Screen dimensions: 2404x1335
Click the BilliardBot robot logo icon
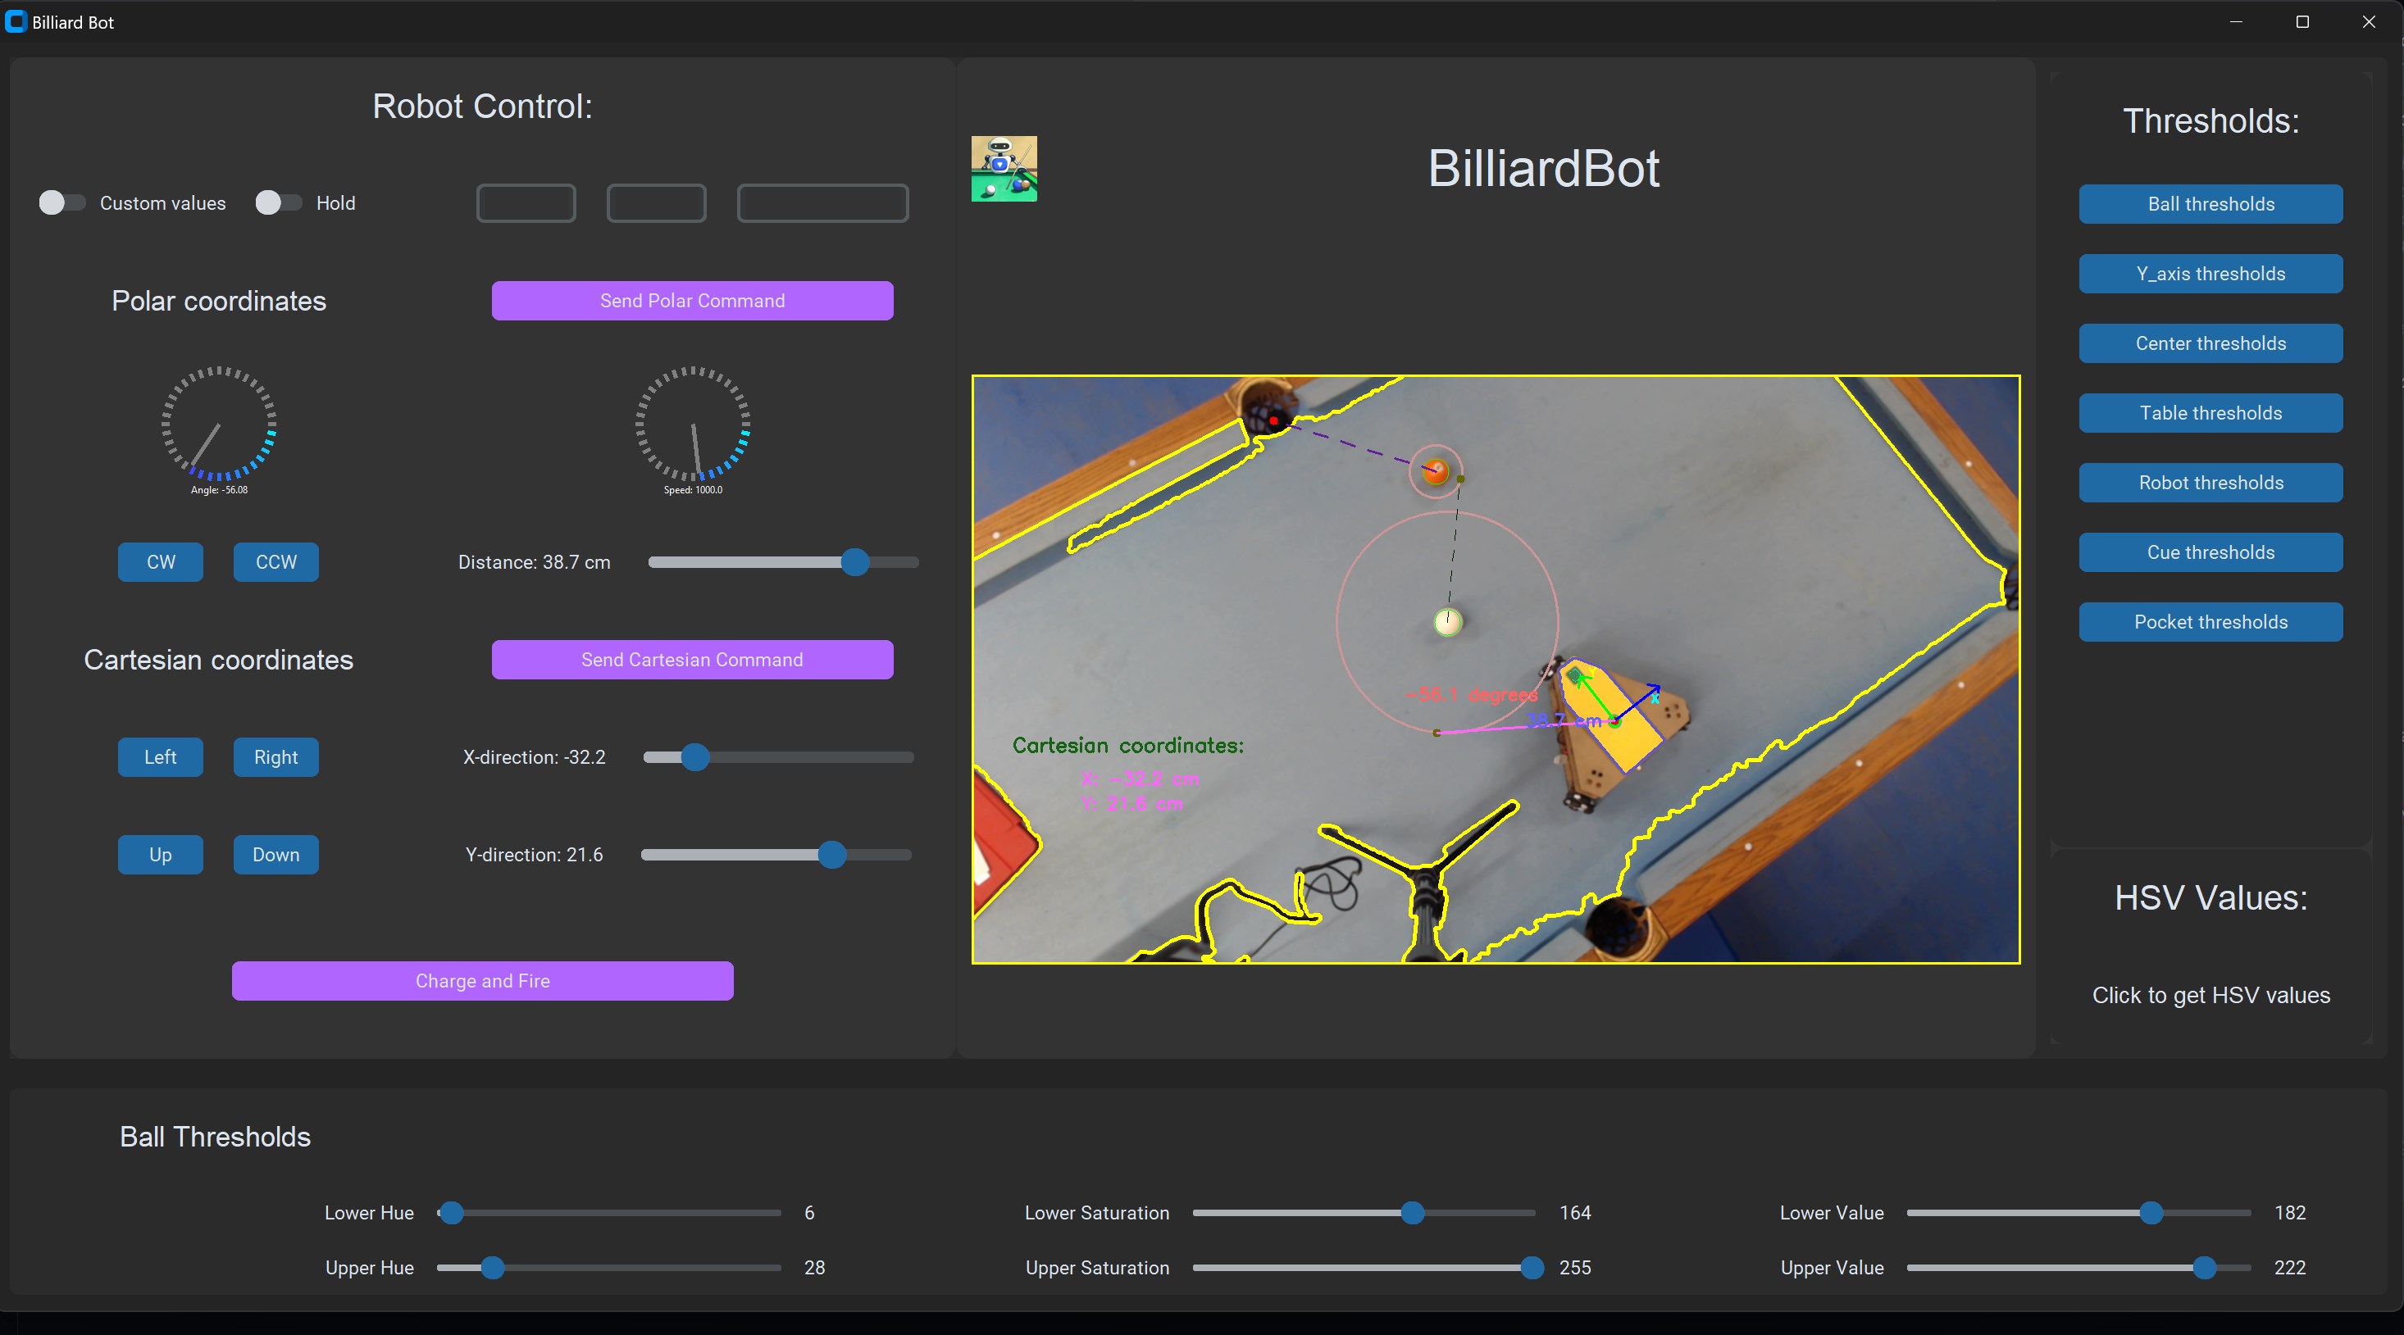(1004, 169)
